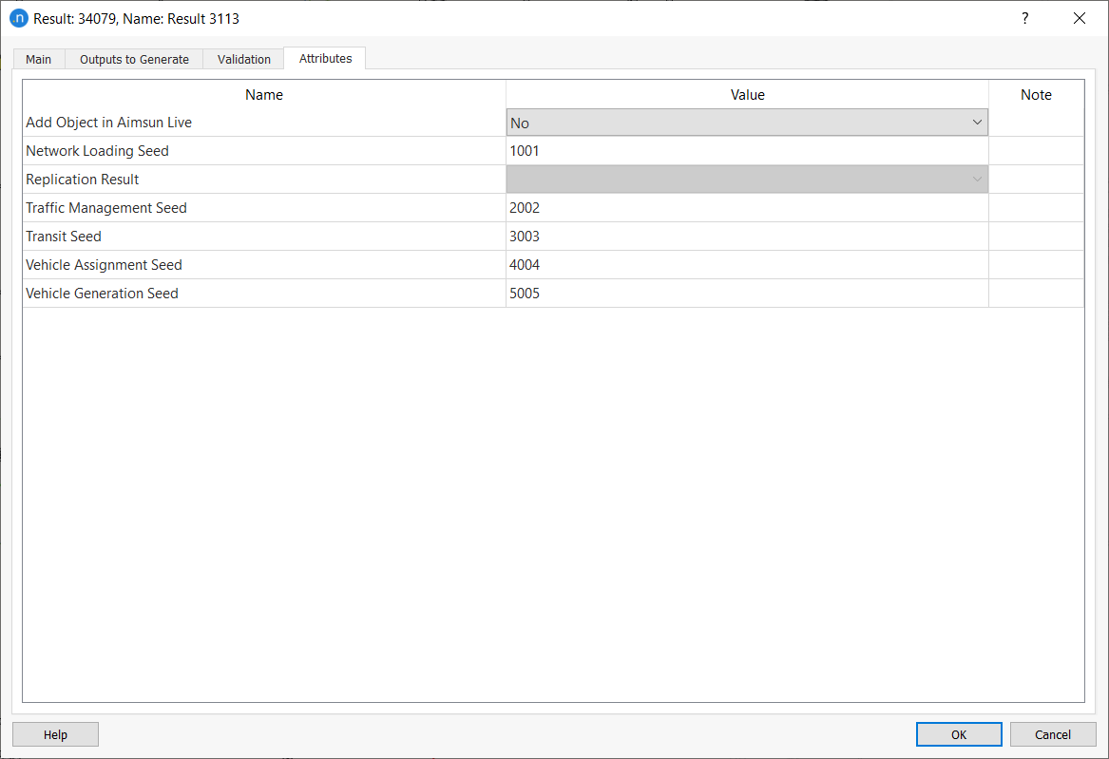The image size is (1109, 759).
Task: Open the Replication Result dropdown
Action: click(747, 180)
